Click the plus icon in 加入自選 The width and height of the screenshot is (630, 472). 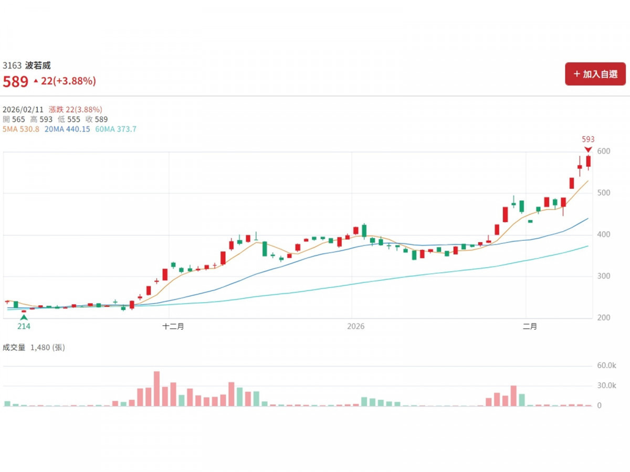(x=576, y=74)
